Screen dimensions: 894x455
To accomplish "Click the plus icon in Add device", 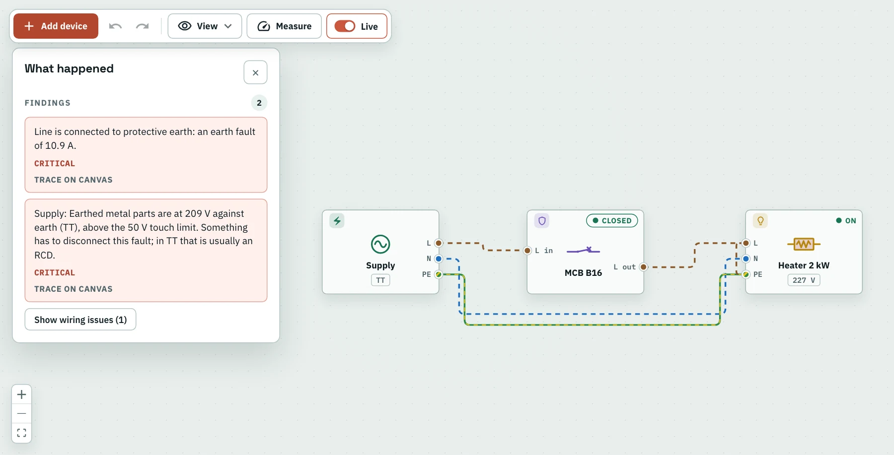I will click(x=29, y=26).
